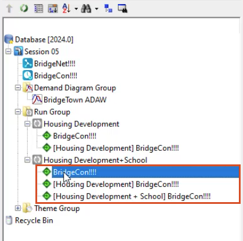Click the grayed up-arrow toolbar icon
Image resolution: width=243 pixels, height=241 pixels.
point(9,8)
